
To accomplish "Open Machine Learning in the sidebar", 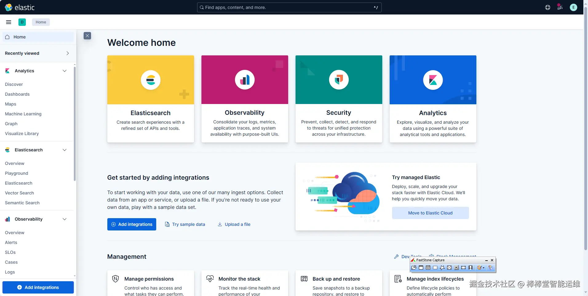I will click(23, 114).
